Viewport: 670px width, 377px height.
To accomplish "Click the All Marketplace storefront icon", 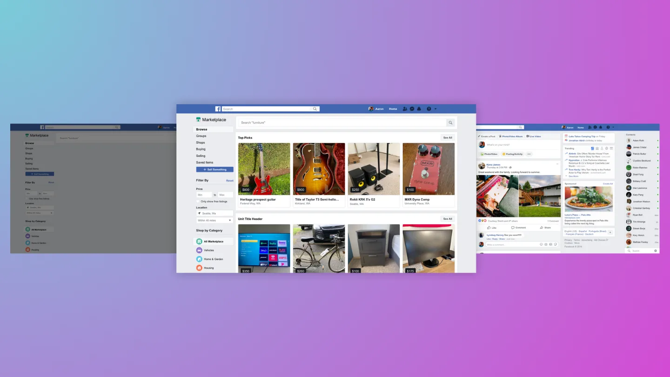I will tap(199, 241).
